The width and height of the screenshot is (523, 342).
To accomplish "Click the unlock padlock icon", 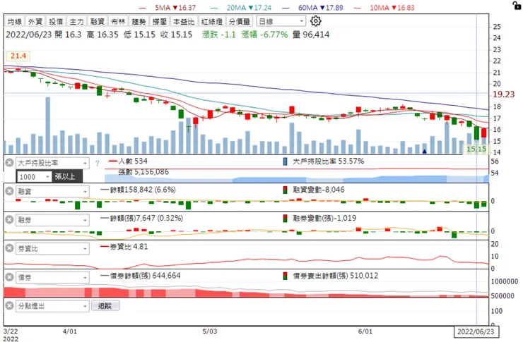I will pos(517,6).
